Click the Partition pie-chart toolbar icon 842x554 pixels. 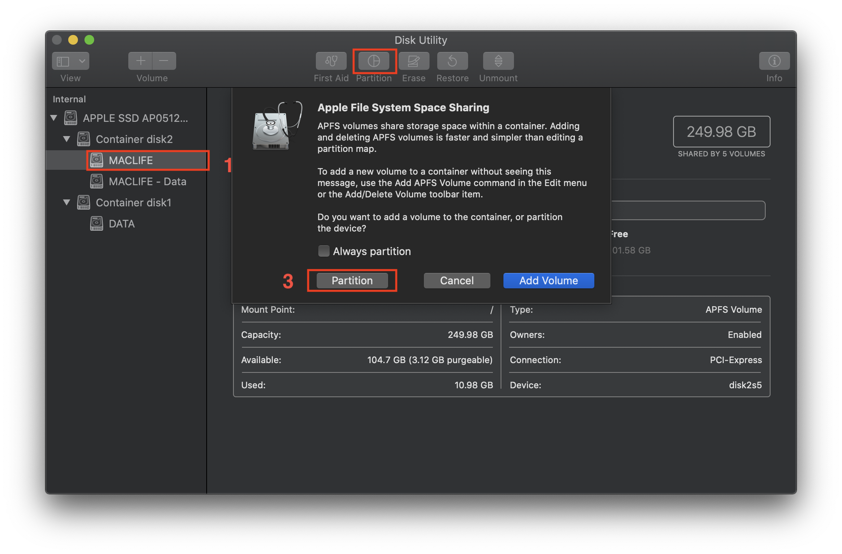tap(374, 61)
